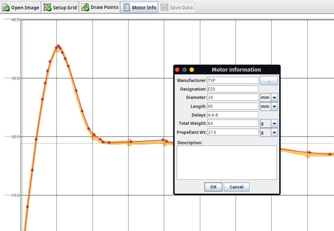Open the Total Weight units dropdown
Viewport: 334px width, 231px height.
274,123
